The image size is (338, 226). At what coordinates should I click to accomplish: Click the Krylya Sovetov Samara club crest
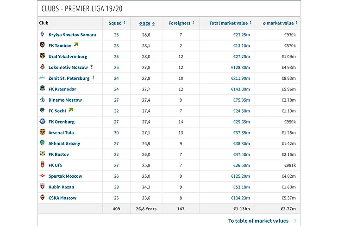click(x=43, y=35)
